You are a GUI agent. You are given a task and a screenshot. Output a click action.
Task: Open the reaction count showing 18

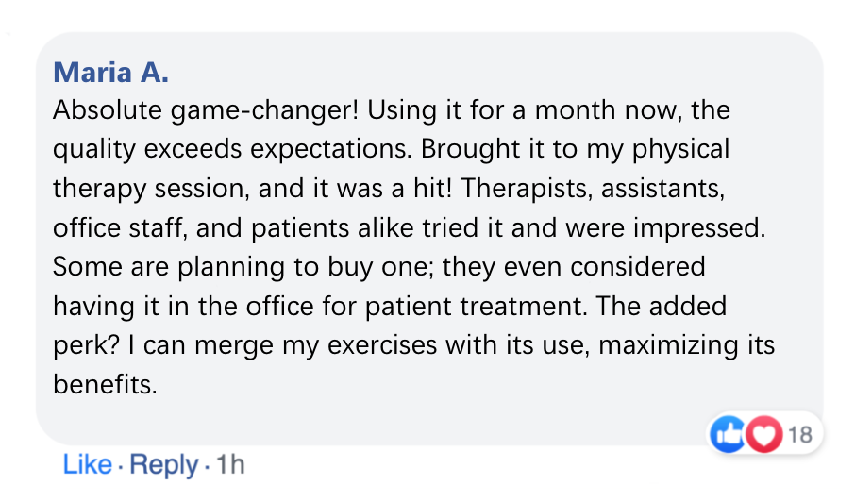[799, 434]
